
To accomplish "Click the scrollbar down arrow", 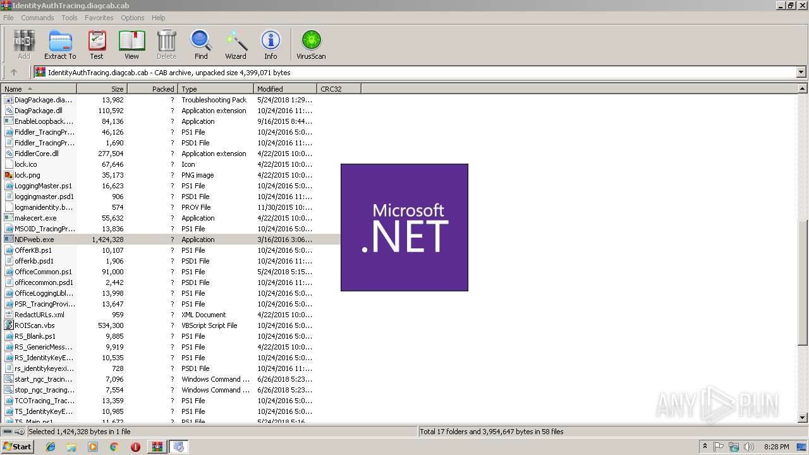I will click(x=803, y=418).
